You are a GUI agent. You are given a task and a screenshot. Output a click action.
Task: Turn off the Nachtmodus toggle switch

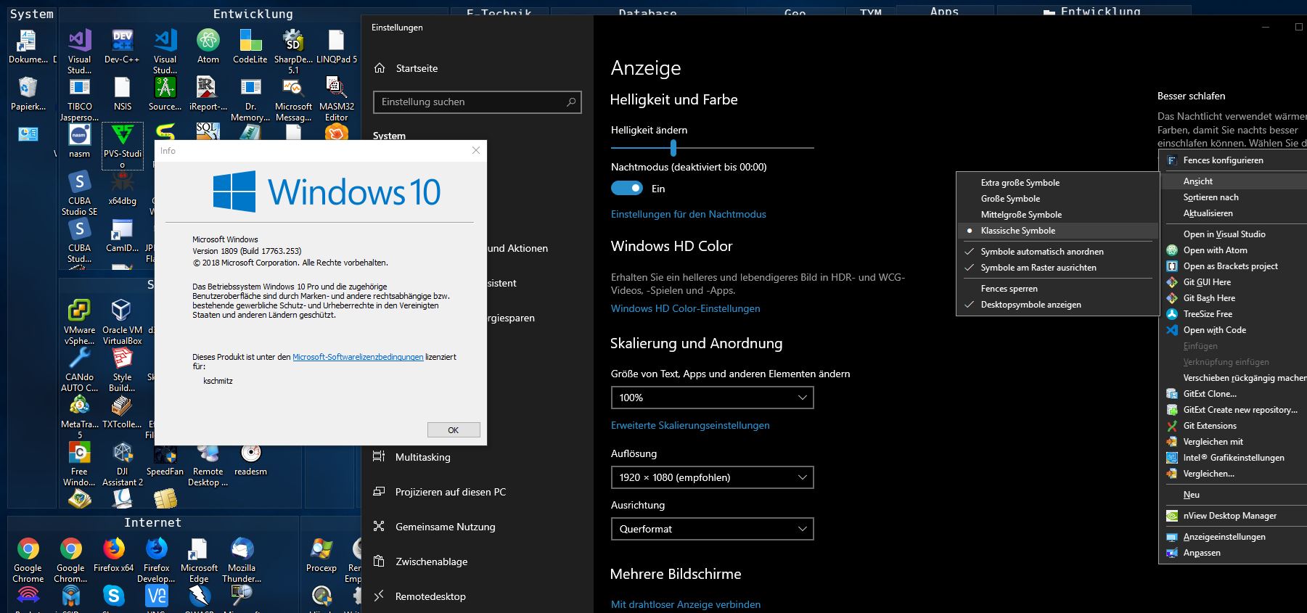coord(627,189)
